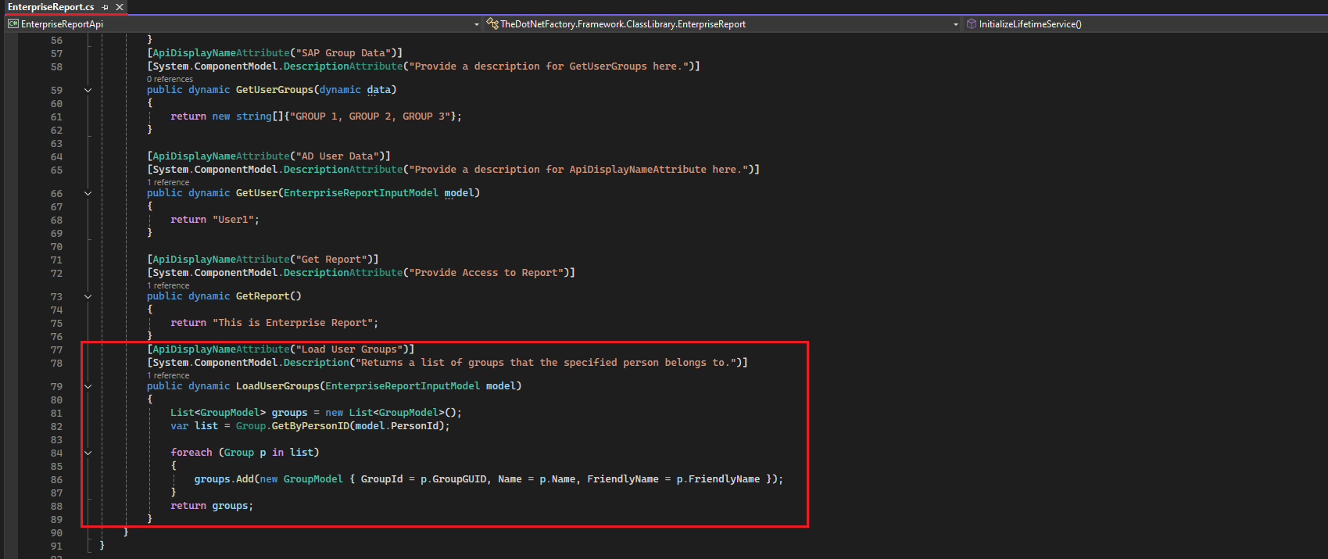Click the string "This is Enterprise Report"
This screenshot has height=559, width=1328.
[x=292, y=323]
